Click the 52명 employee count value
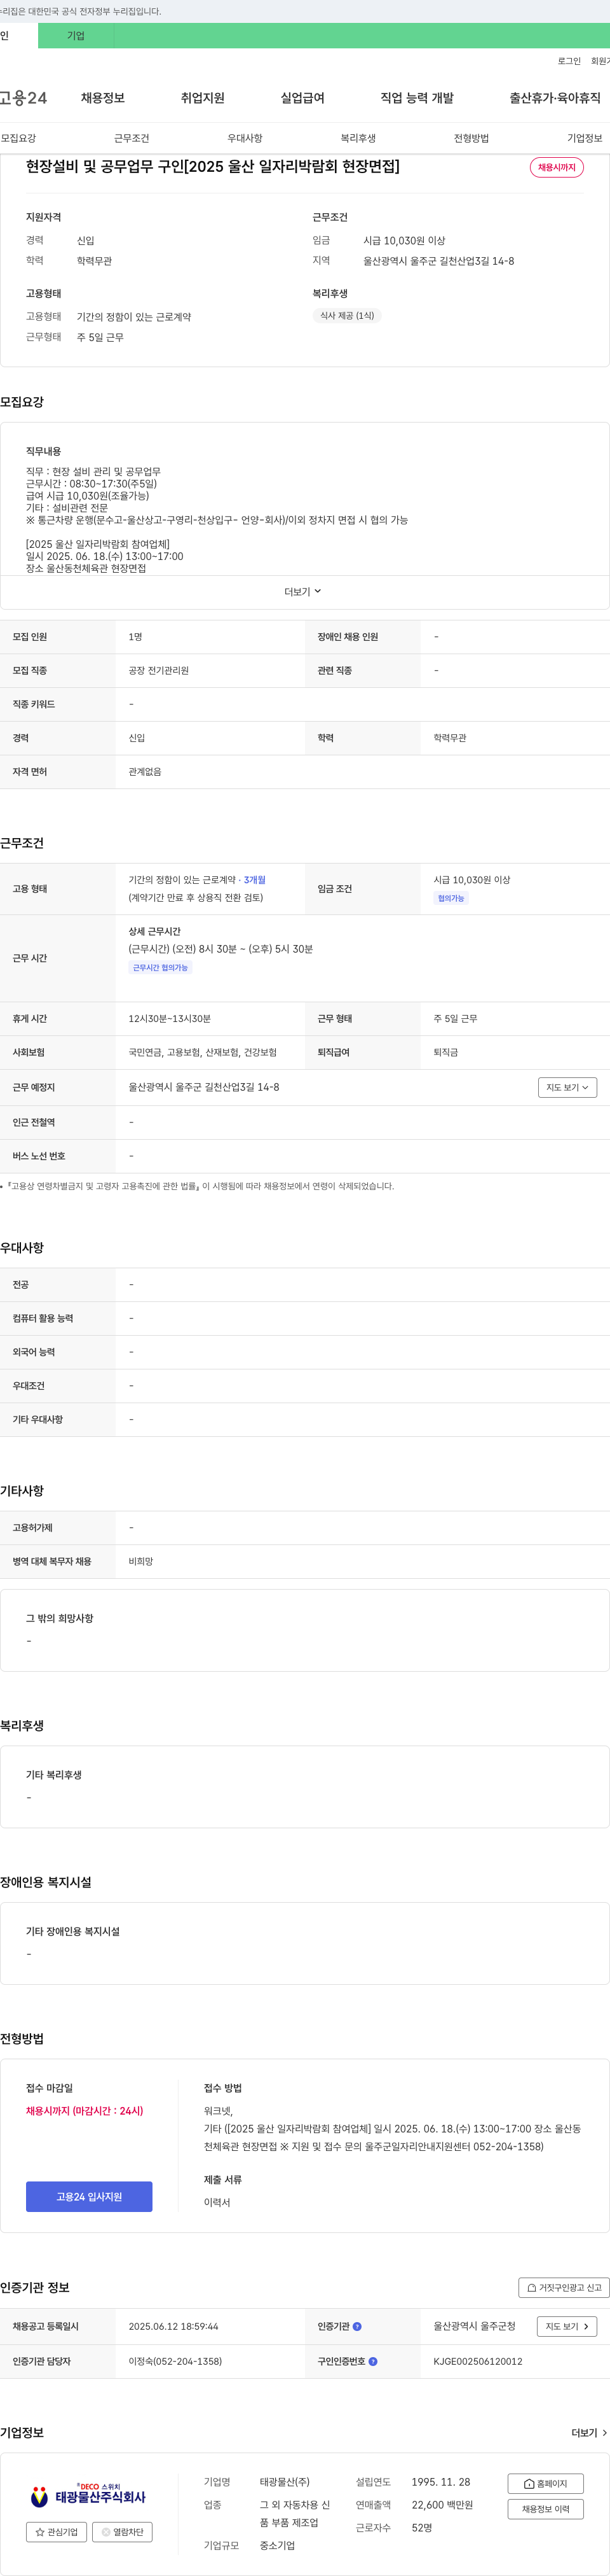Viewport: 610px width, 2576px height. point(421,2528)
